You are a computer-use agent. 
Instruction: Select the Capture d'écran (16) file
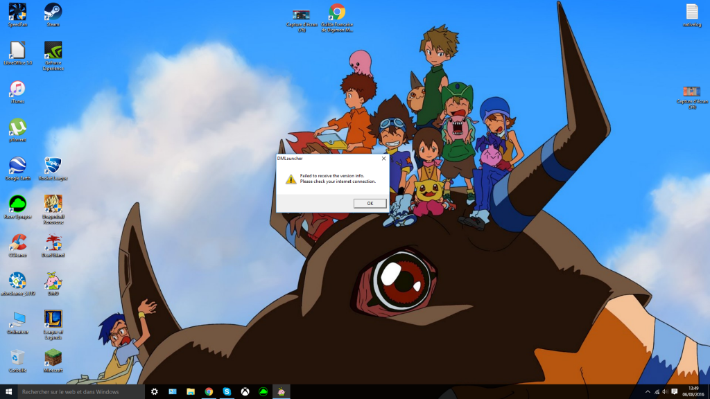tap(302, 20)
